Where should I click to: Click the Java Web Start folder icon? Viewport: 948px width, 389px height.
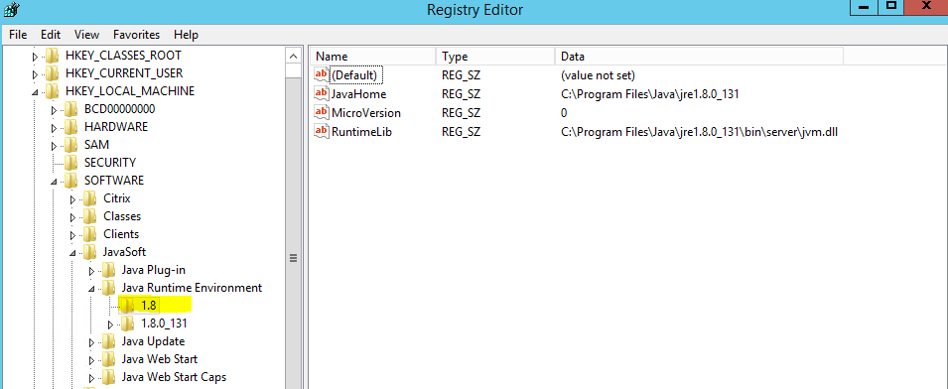point(109,359)
